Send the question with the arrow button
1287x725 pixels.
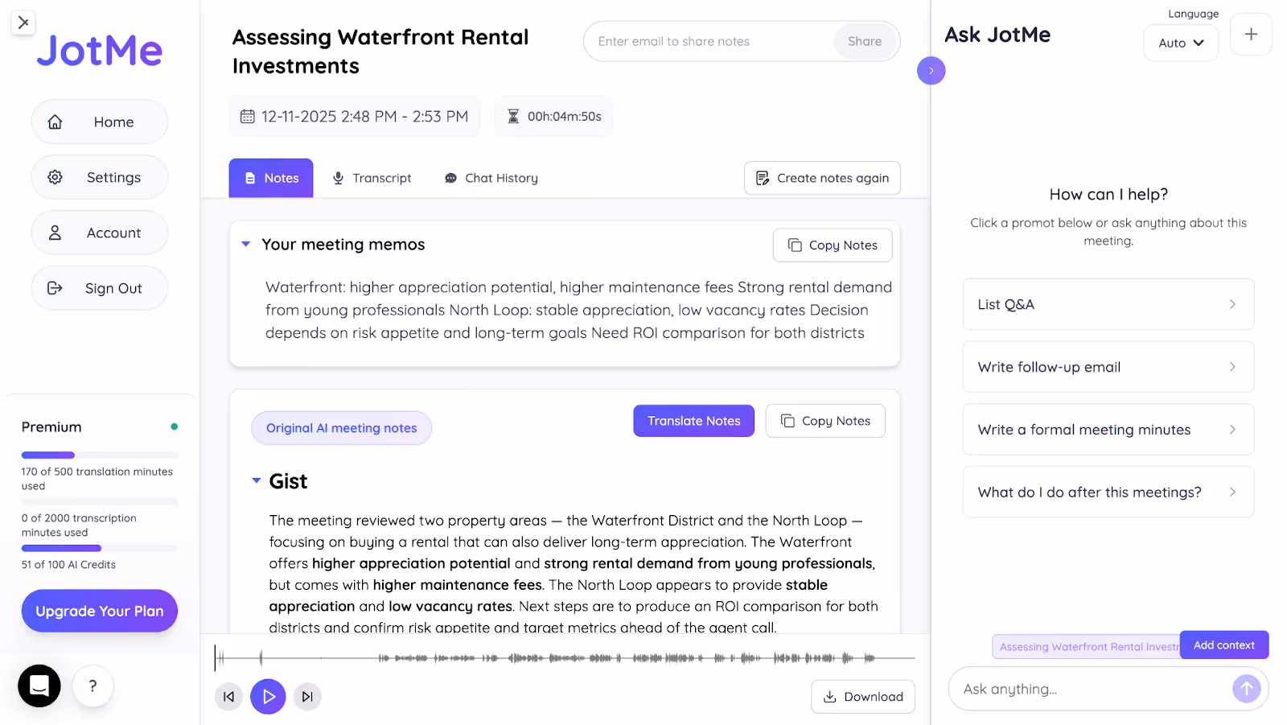[1246, 688]
